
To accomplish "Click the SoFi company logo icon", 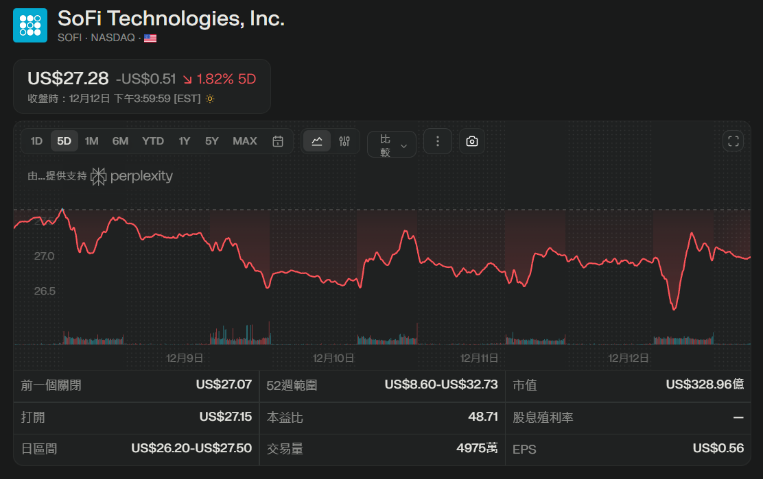I will [30, 25].
